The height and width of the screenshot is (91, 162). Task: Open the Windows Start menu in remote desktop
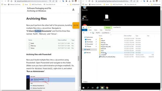83,88
